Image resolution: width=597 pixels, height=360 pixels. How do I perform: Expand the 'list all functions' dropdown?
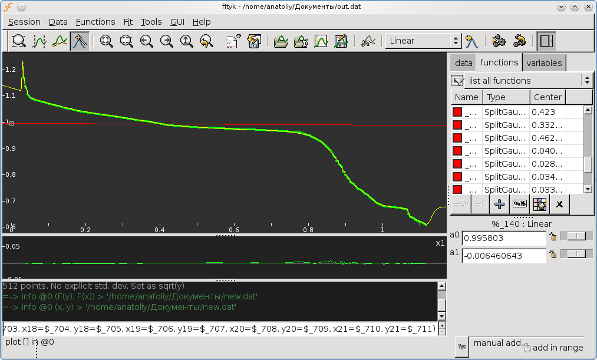coord(529,81)
